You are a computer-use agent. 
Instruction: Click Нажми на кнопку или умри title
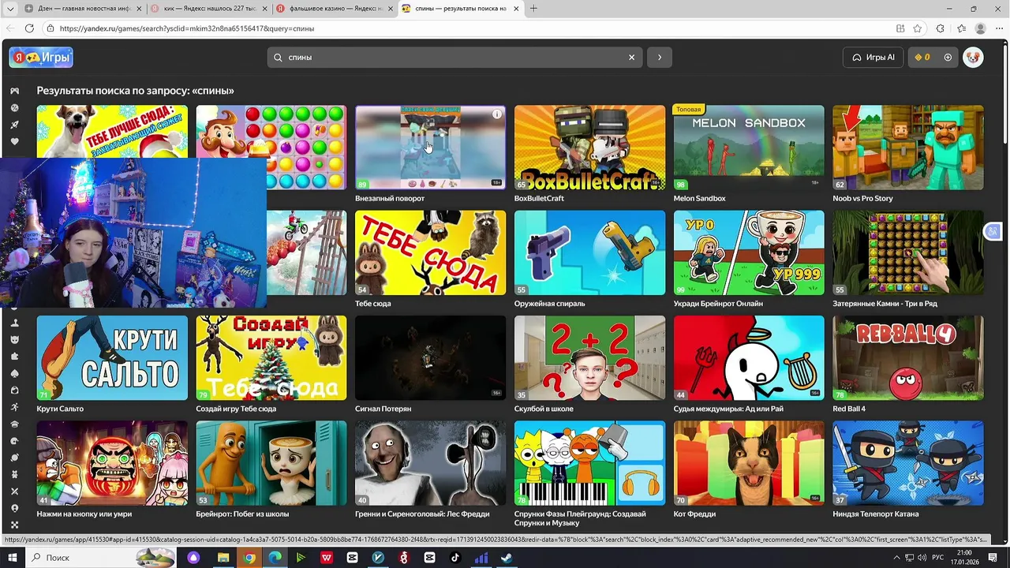click(84, 514)
